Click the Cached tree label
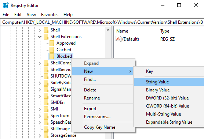Image resolution: width=204 pixels, height=139 pixels. click(x=64, y=50)
